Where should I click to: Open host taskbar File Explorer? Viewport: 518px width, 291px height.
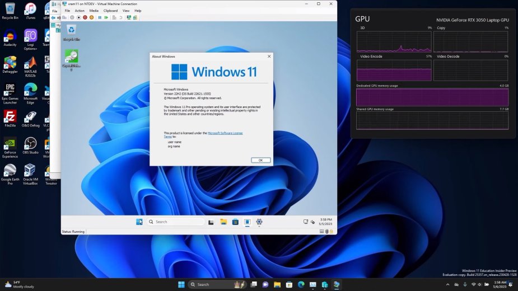point(277,284)
